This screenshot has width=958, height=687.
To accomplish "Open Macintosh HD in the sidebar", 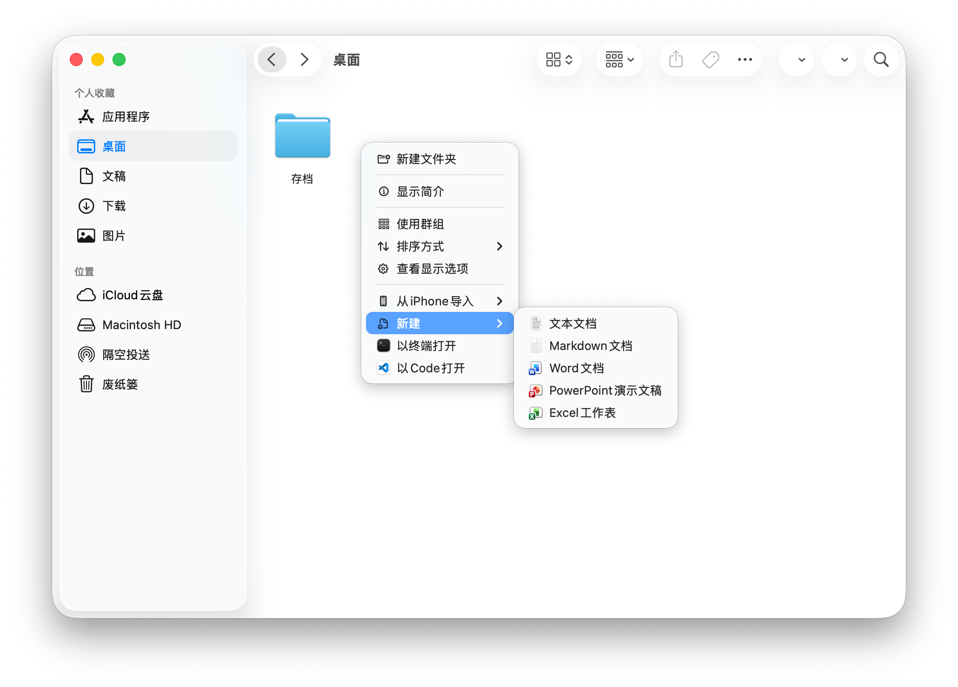I will [153, 325].
